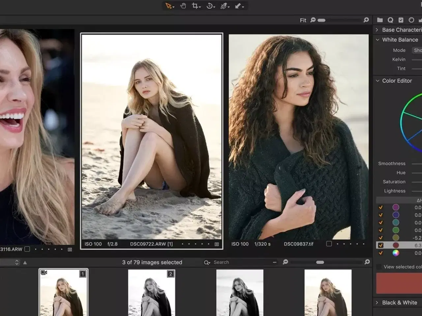Image resolution: width=422 pixels, height=316 pixels.
Task: Click the large red selected color preview
Action: pos(399,283)
